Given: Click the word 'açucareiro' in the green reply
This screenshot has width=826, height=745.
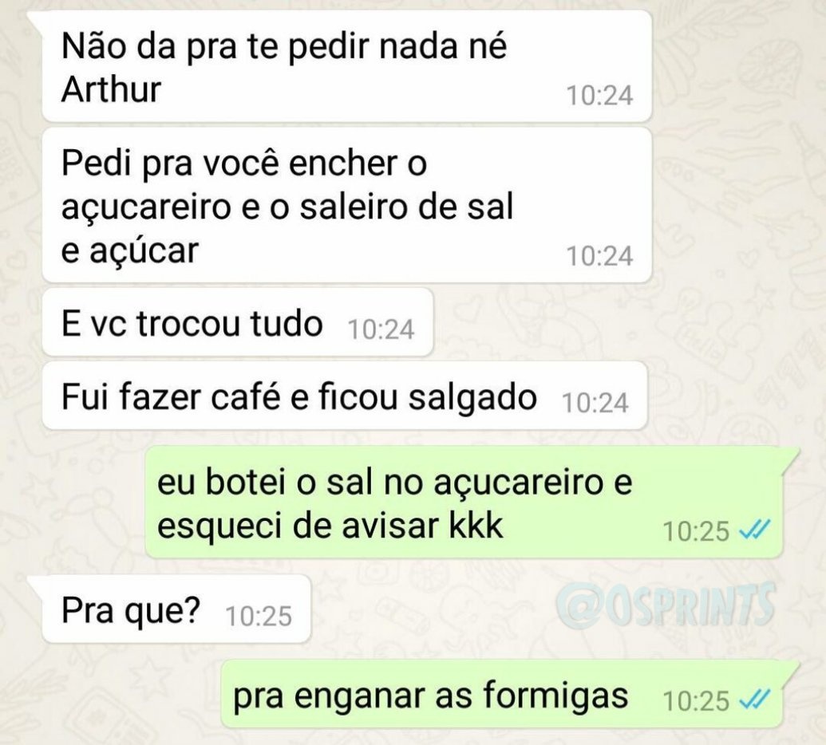Looking at the screenshot, I should point(518,483).
